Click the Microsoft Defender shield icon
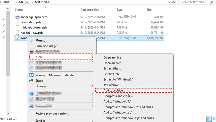The width and height of the screenshot is (216, 122). (x=31, y=75)
